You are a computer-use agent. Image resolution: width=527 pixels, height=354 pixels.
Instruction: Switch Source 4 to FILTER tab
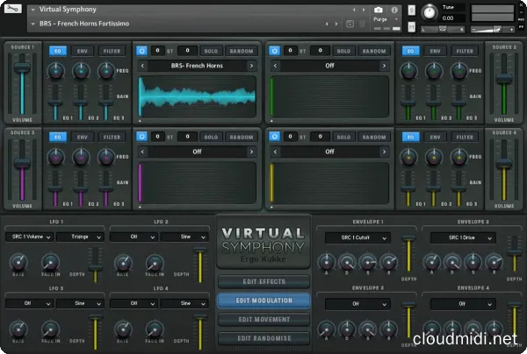point(465,137)
